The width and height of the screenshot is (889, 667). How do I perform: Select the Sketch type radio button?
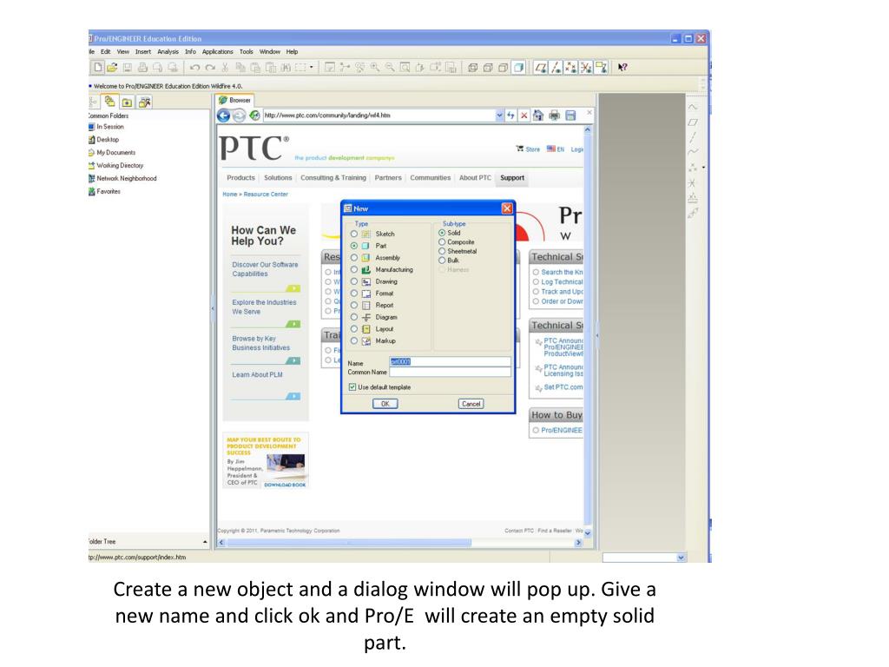tap(354, 234)
